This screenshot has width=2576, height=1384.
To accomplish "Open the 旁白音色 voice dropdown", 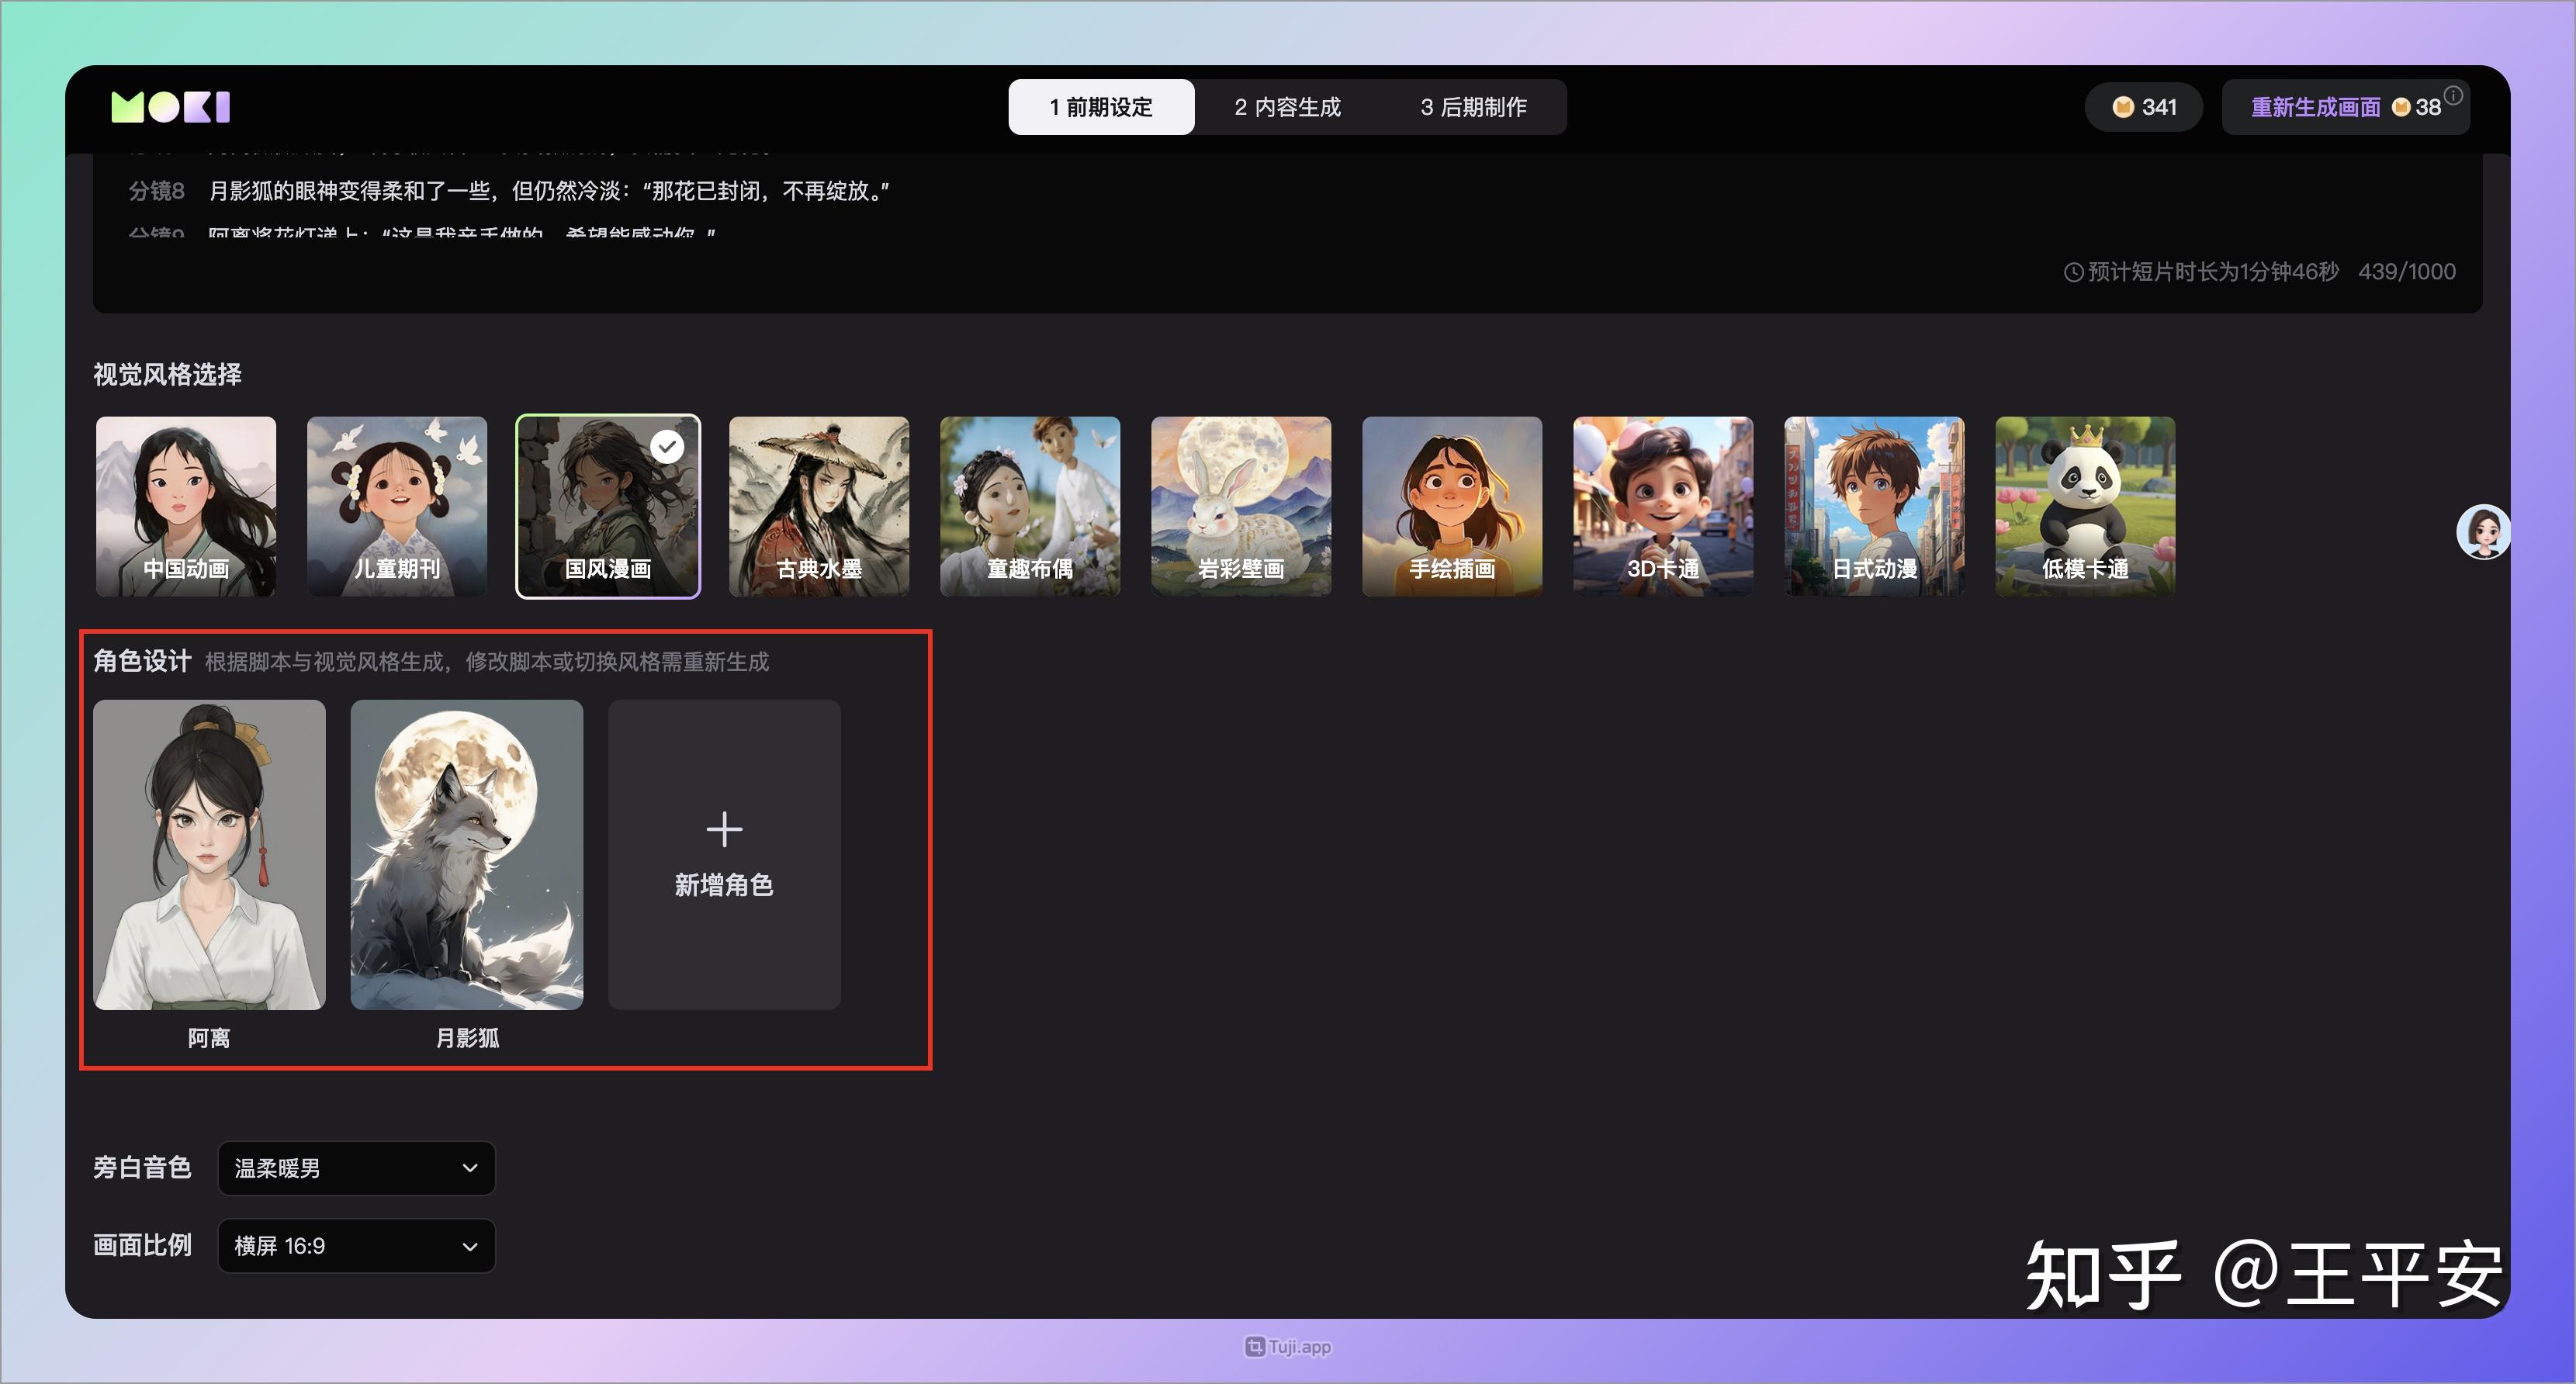I will point(355,1167).
